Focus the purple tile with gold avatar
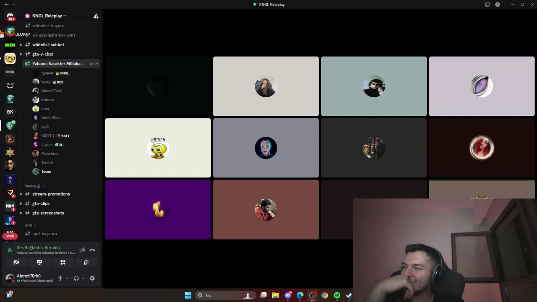The width and height of the screenshot is (537, 302). [158, 210]
